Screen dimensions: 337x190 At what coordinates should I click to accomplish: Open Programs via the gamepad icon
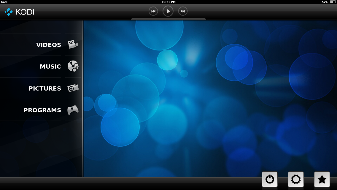tap(73, 109)
